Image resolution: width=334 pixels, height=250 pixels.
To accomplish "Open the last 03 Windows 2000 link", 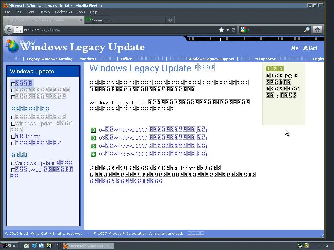I will [x=153, y=154].
